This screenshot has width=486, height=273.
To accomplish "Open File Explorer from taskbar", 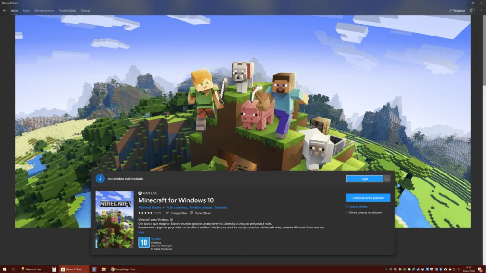I will [x=103, y=269].
